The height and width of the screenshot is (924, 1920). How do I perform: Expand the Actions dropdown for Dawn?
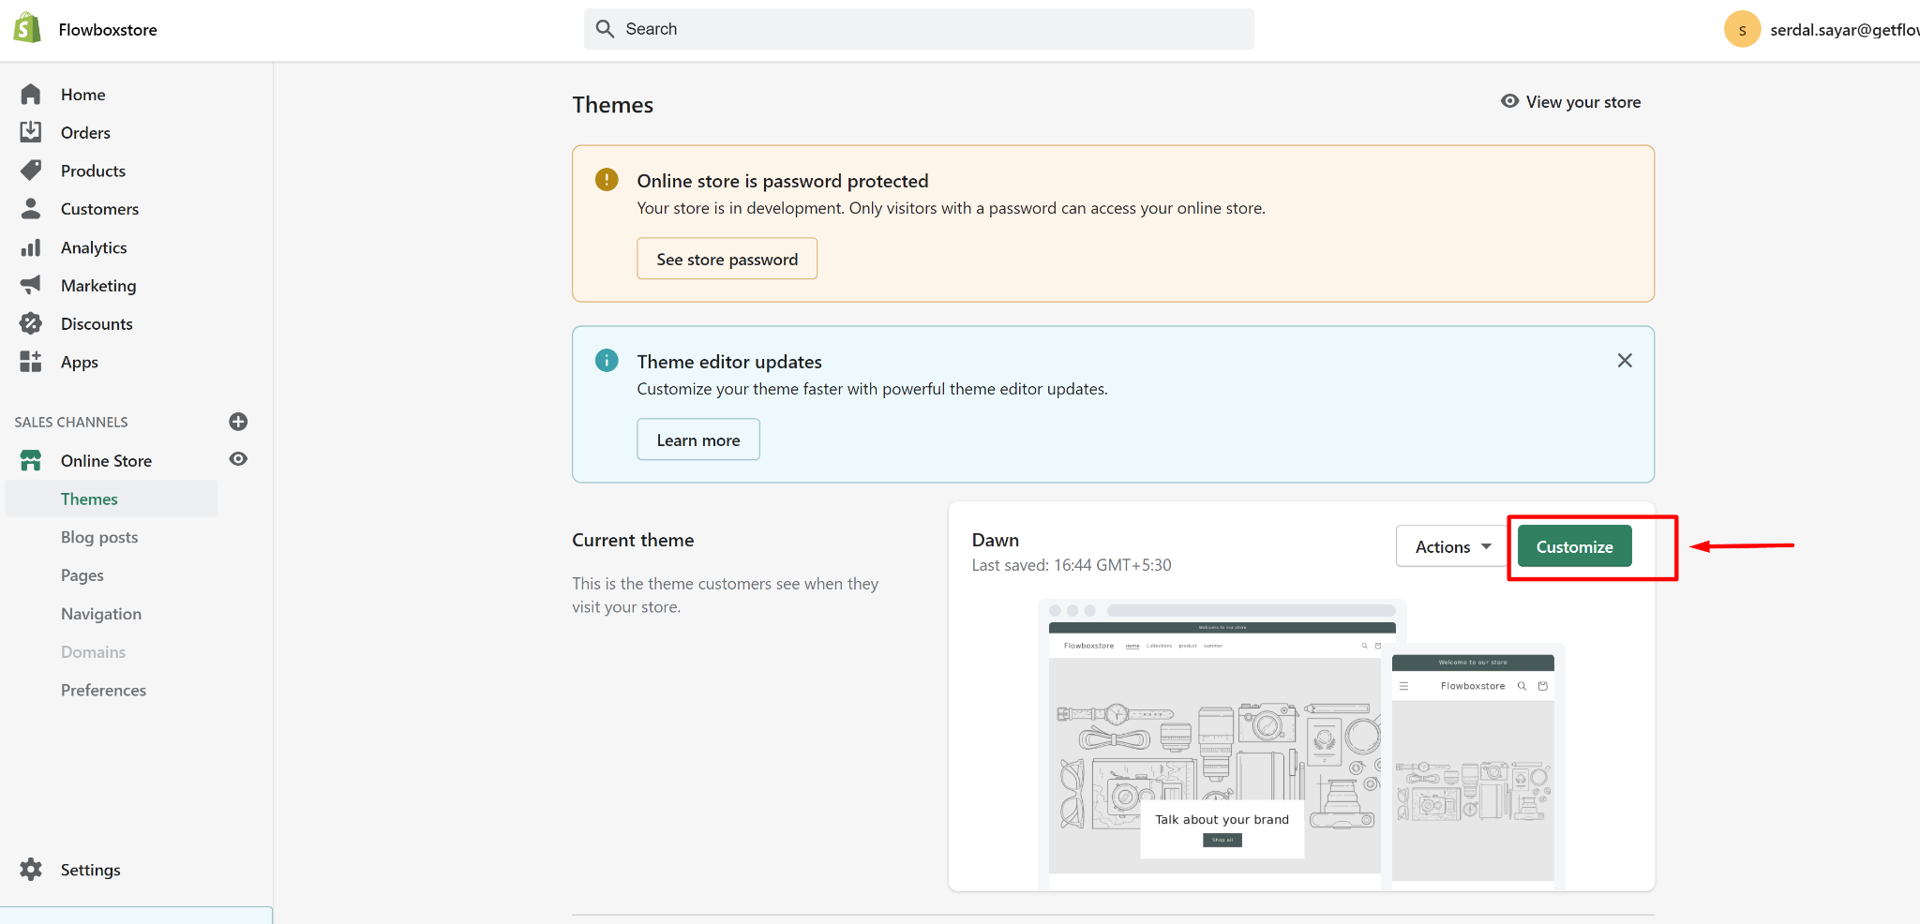[1452, 546]
